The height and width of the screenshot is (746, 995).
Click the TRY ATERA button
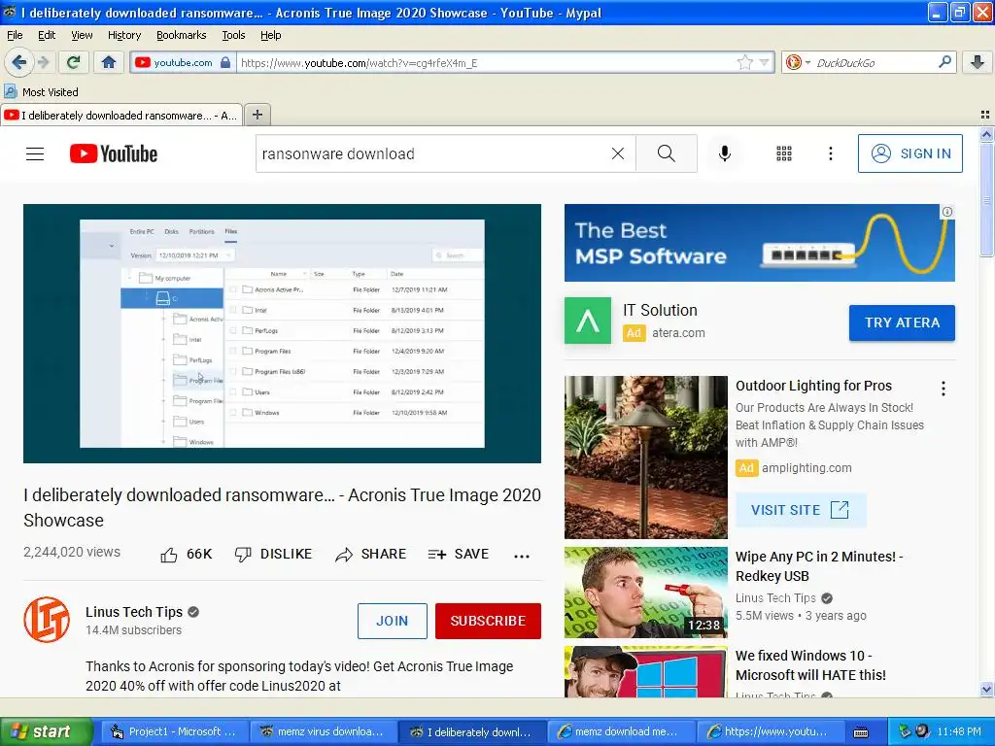(902, 322)
